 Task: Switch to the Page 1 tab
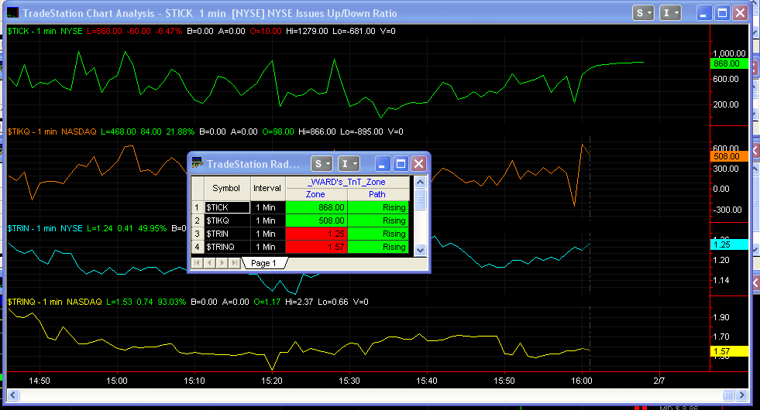point(263,263)
